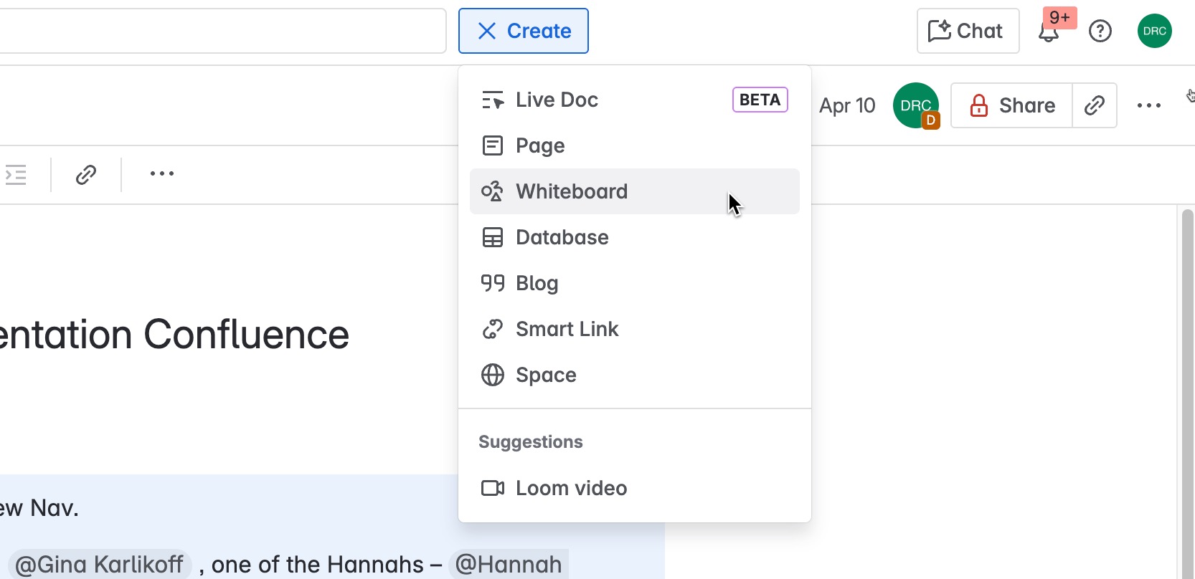
Task: Click the Share button
Action: pos(1011,106)
